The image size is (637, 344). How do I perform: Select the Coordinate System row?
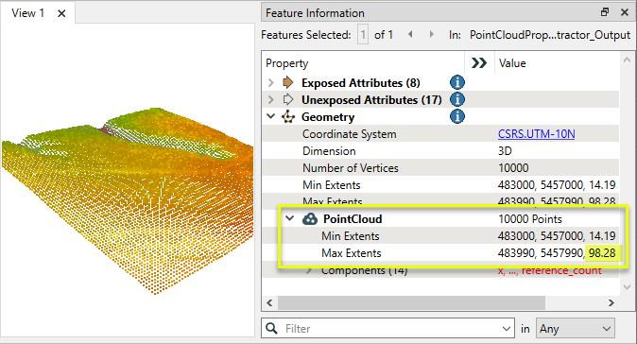pos(440,134)
